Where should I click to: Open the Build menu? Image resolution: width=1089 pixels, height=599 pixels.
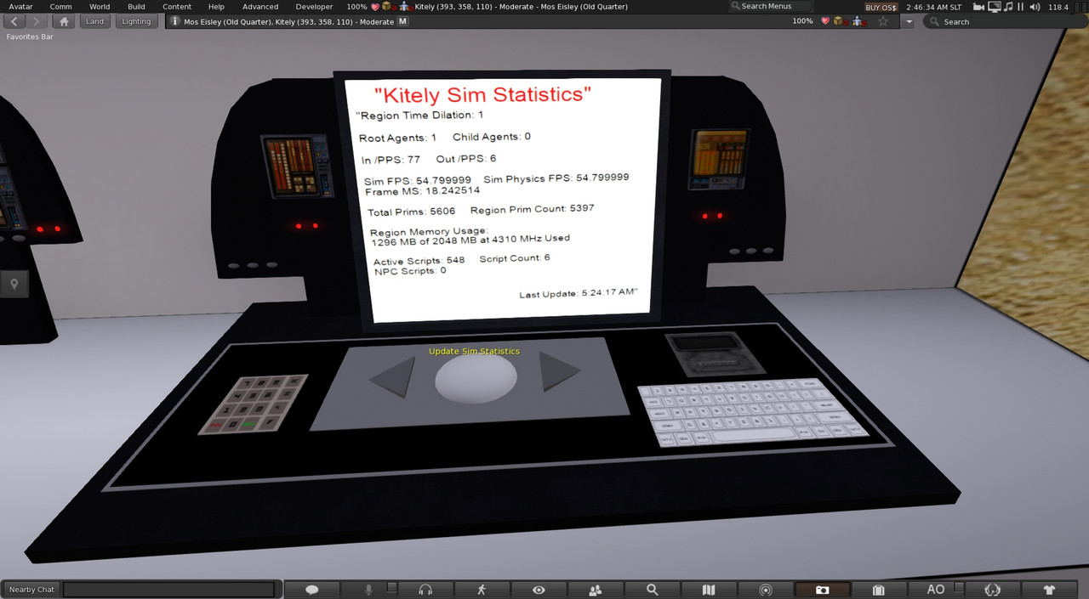click(136, 7)
